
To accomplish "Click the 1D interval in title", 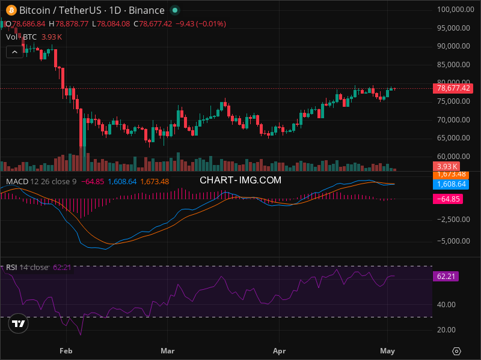I will [115, 10].
